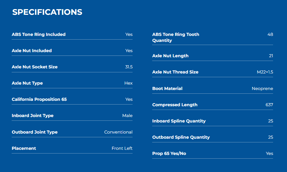287x172 pixels.
Task: Click the Axle Nut Included label
Action: pos(32,51)
